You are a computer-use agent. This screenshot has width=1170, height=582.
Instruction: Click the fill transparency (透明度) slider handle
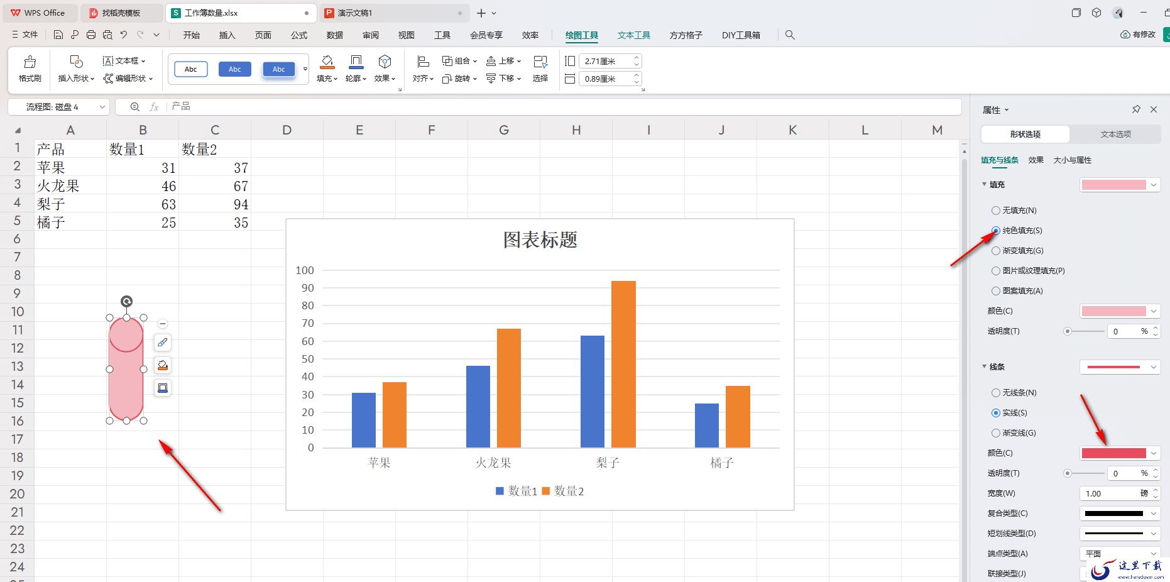click(x=1067, y=331)
